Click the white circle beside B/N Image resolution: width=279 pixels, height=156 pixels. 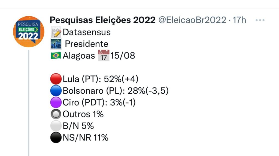coord(56,126)
